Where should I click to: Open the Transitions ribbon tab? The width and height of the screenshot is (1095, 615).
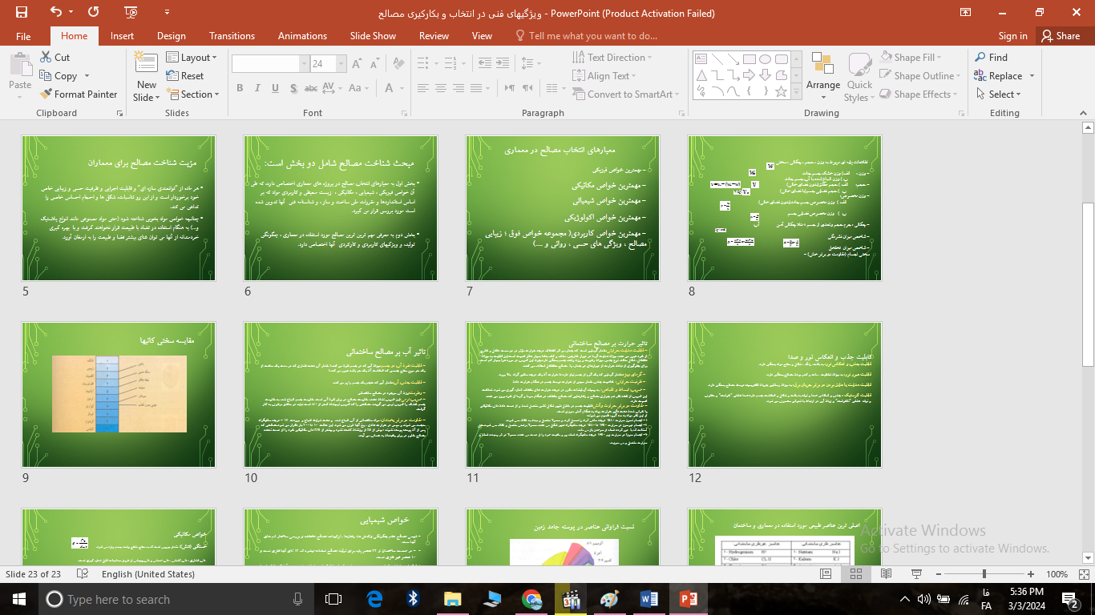pos(232,36)
